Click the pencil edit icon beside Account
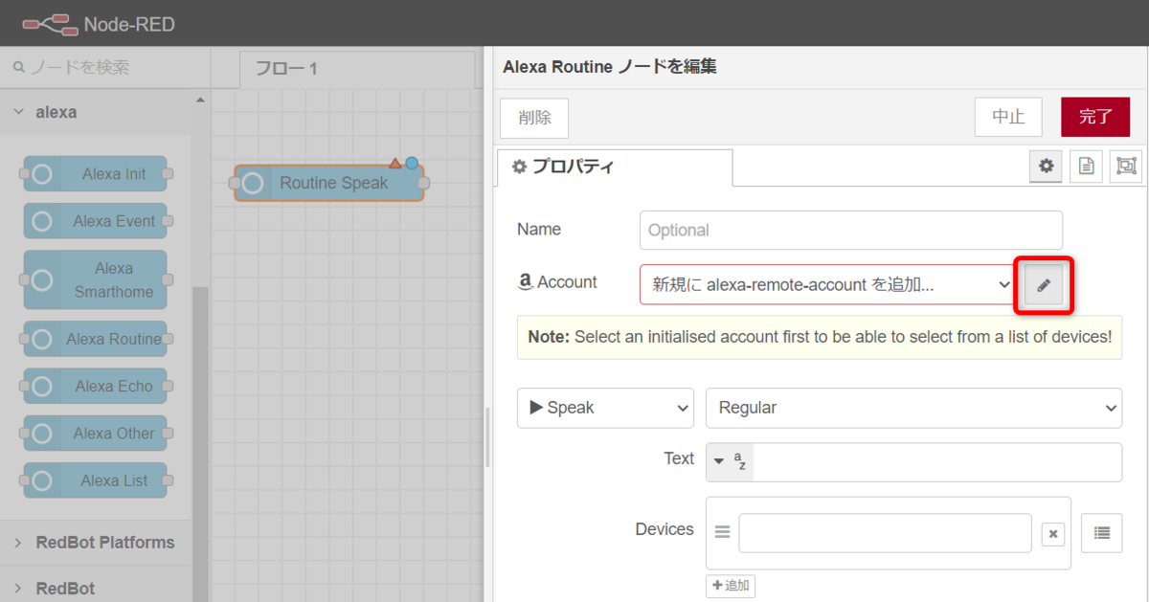The height and width of the screenshot is (602, 1149). [x=1044, y=285]
